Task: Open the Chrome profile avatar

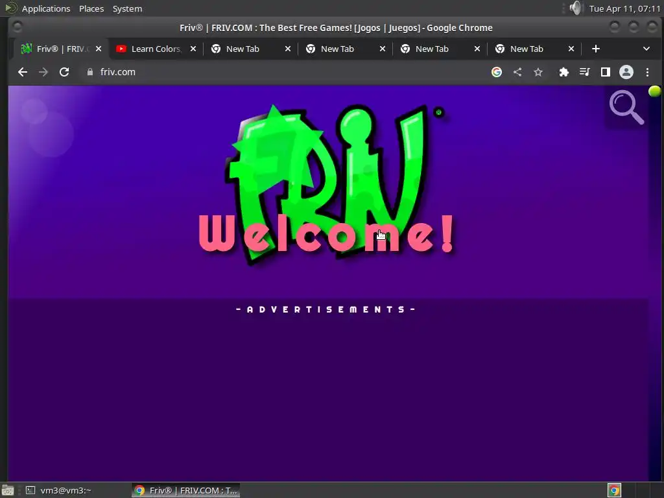Action: pyautogui.click(x=626, y=72)
